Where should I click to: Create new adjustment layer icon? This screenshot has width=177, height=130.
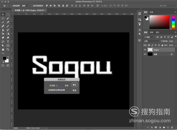coord(160,127)
